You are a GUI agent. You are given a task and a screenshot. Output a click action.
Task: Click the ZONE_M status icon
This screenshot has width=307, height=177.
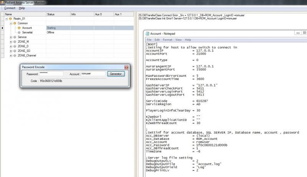[x=15, y=42]
